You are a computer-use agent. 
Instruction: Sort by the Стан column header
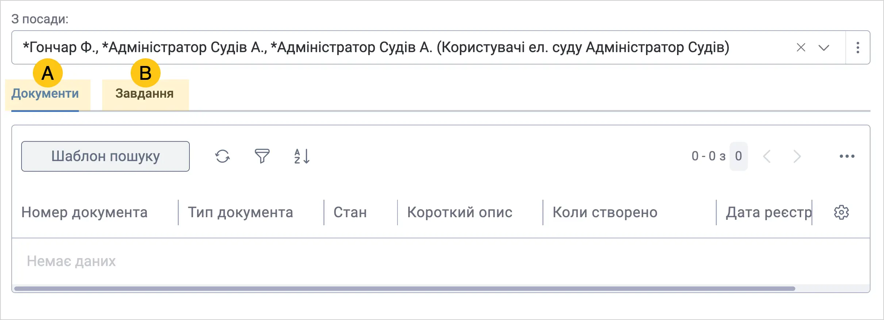coord(350,212)
